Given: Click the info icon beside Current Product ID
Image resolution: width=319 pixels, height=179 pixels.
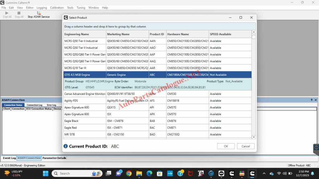Looking at the screenshot, I should (65, 146).
